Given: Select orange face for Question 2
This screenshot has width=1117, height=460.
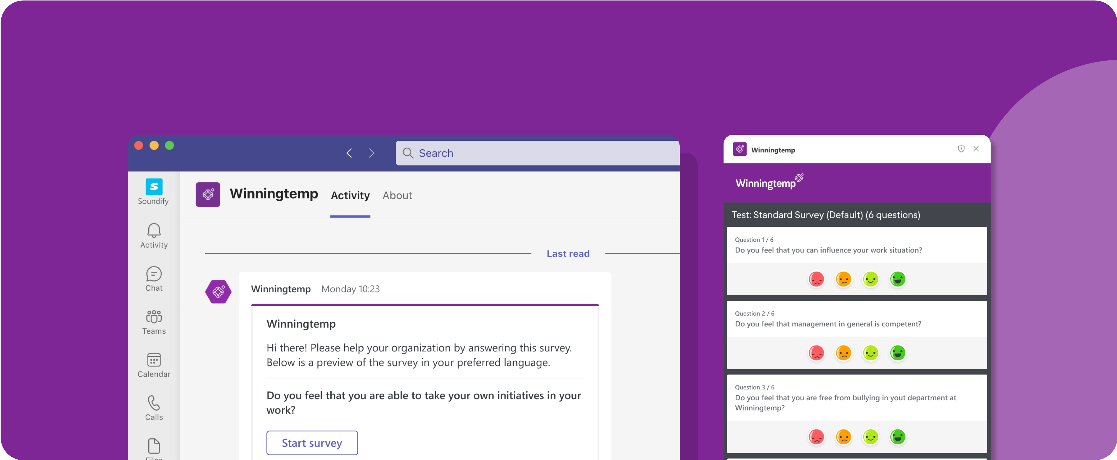Looking at the screenshot, I should (843, 353).
